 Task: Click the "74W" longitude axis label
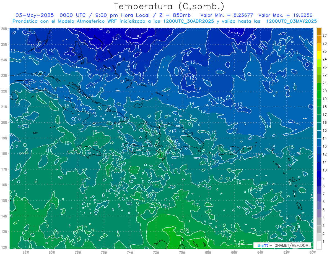130,252
